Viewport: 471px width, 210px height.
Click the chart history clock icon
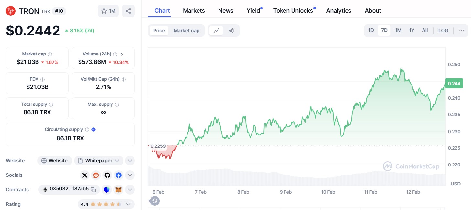pyautogui.click(x=154, y=201)
